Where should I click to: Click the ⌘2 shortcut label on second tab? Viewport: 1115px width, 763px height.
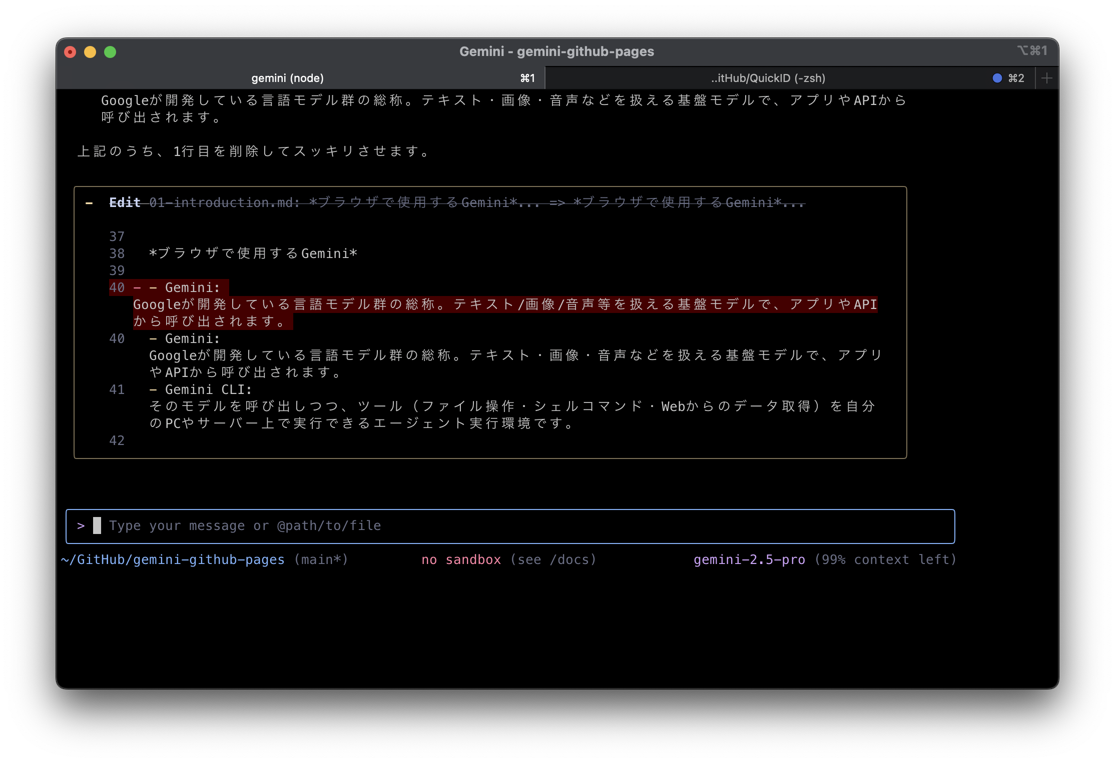1016,78
